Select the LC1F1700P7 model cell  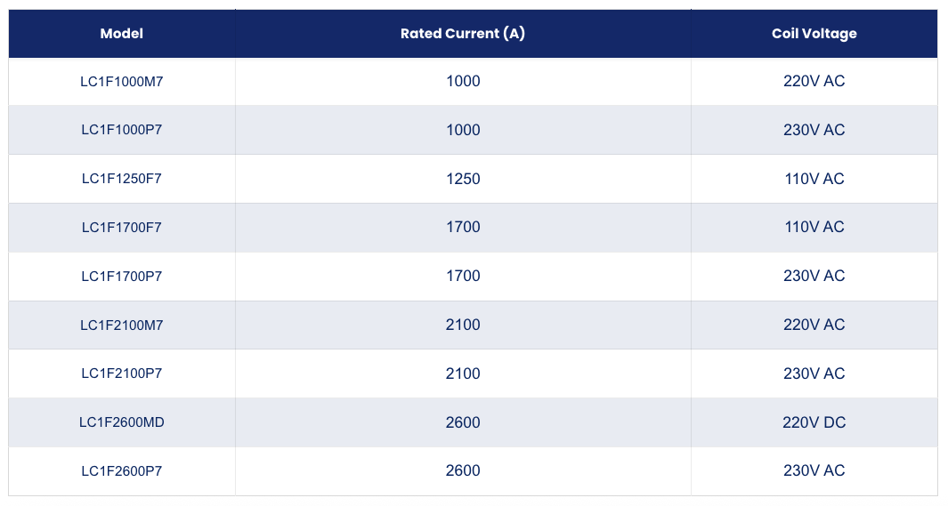[122, 277]
